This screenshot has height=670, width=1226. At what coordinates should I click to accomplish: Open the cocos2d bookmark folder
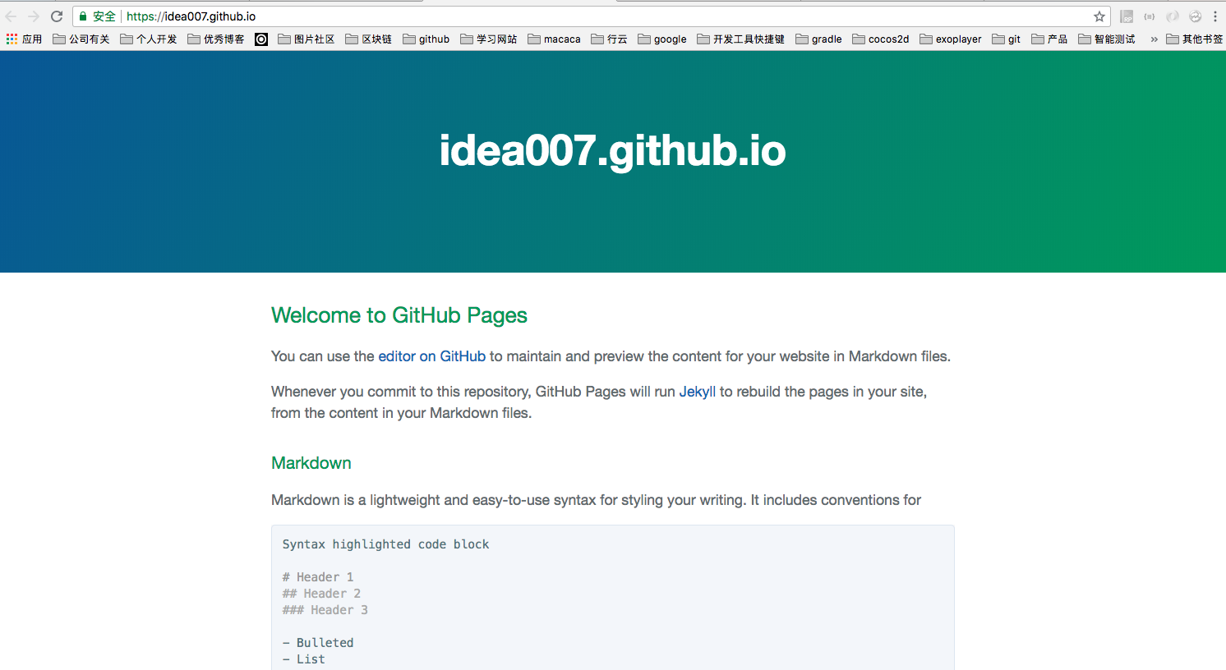[x=881, y=39]
